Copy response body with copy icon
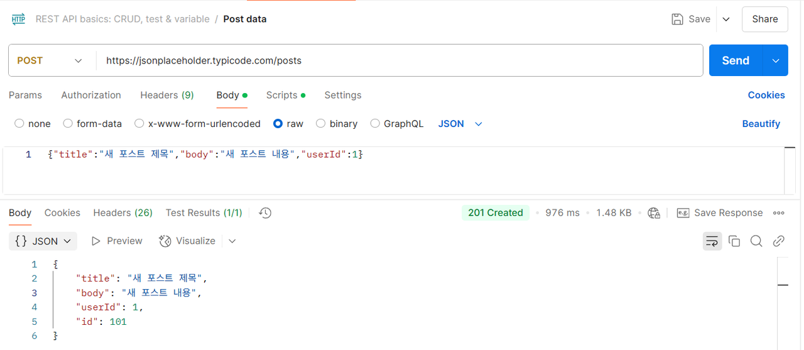The height and width of the screenshot is (350, 804). click(x=734, y=241)
